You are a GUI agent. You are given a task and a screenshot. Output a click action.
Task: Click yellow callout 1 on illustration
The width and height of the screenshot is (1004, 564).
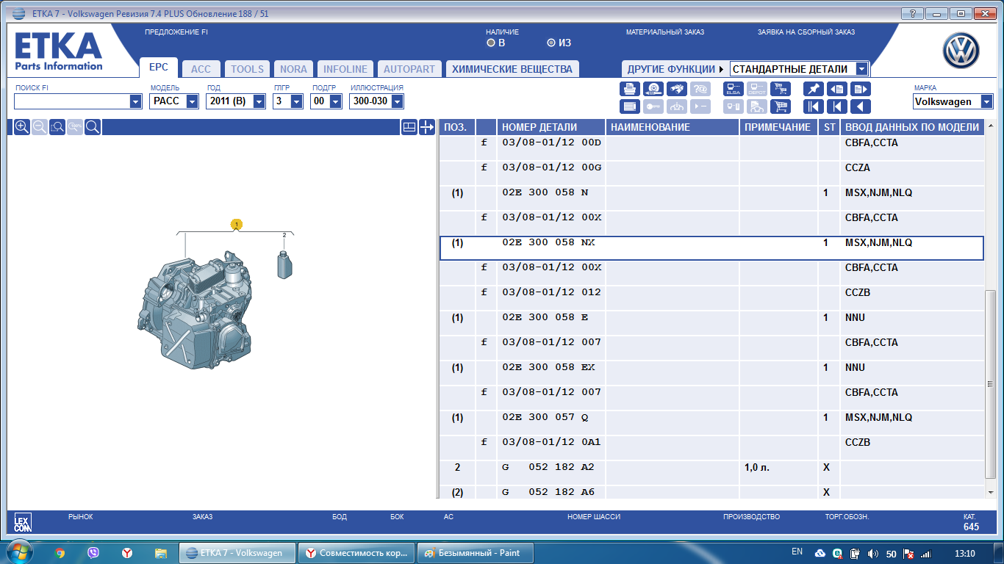pos(236,223)
